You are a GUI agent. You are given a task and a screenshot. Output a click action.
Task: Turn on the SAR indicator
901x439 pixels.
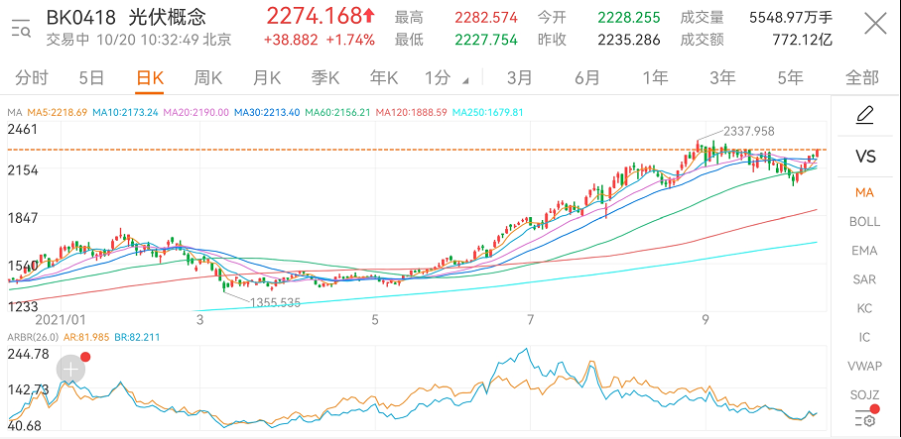coord(864,279)
